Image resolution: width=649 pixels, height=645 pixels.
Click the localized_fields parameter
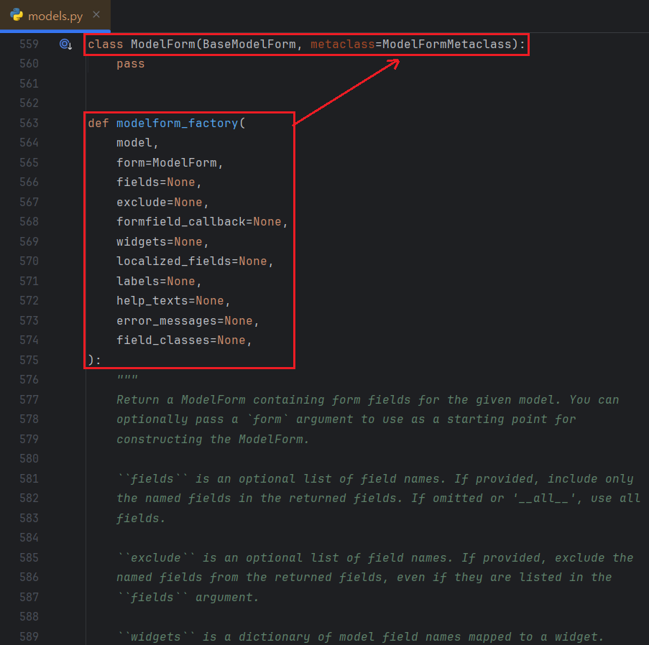[177, 261]
